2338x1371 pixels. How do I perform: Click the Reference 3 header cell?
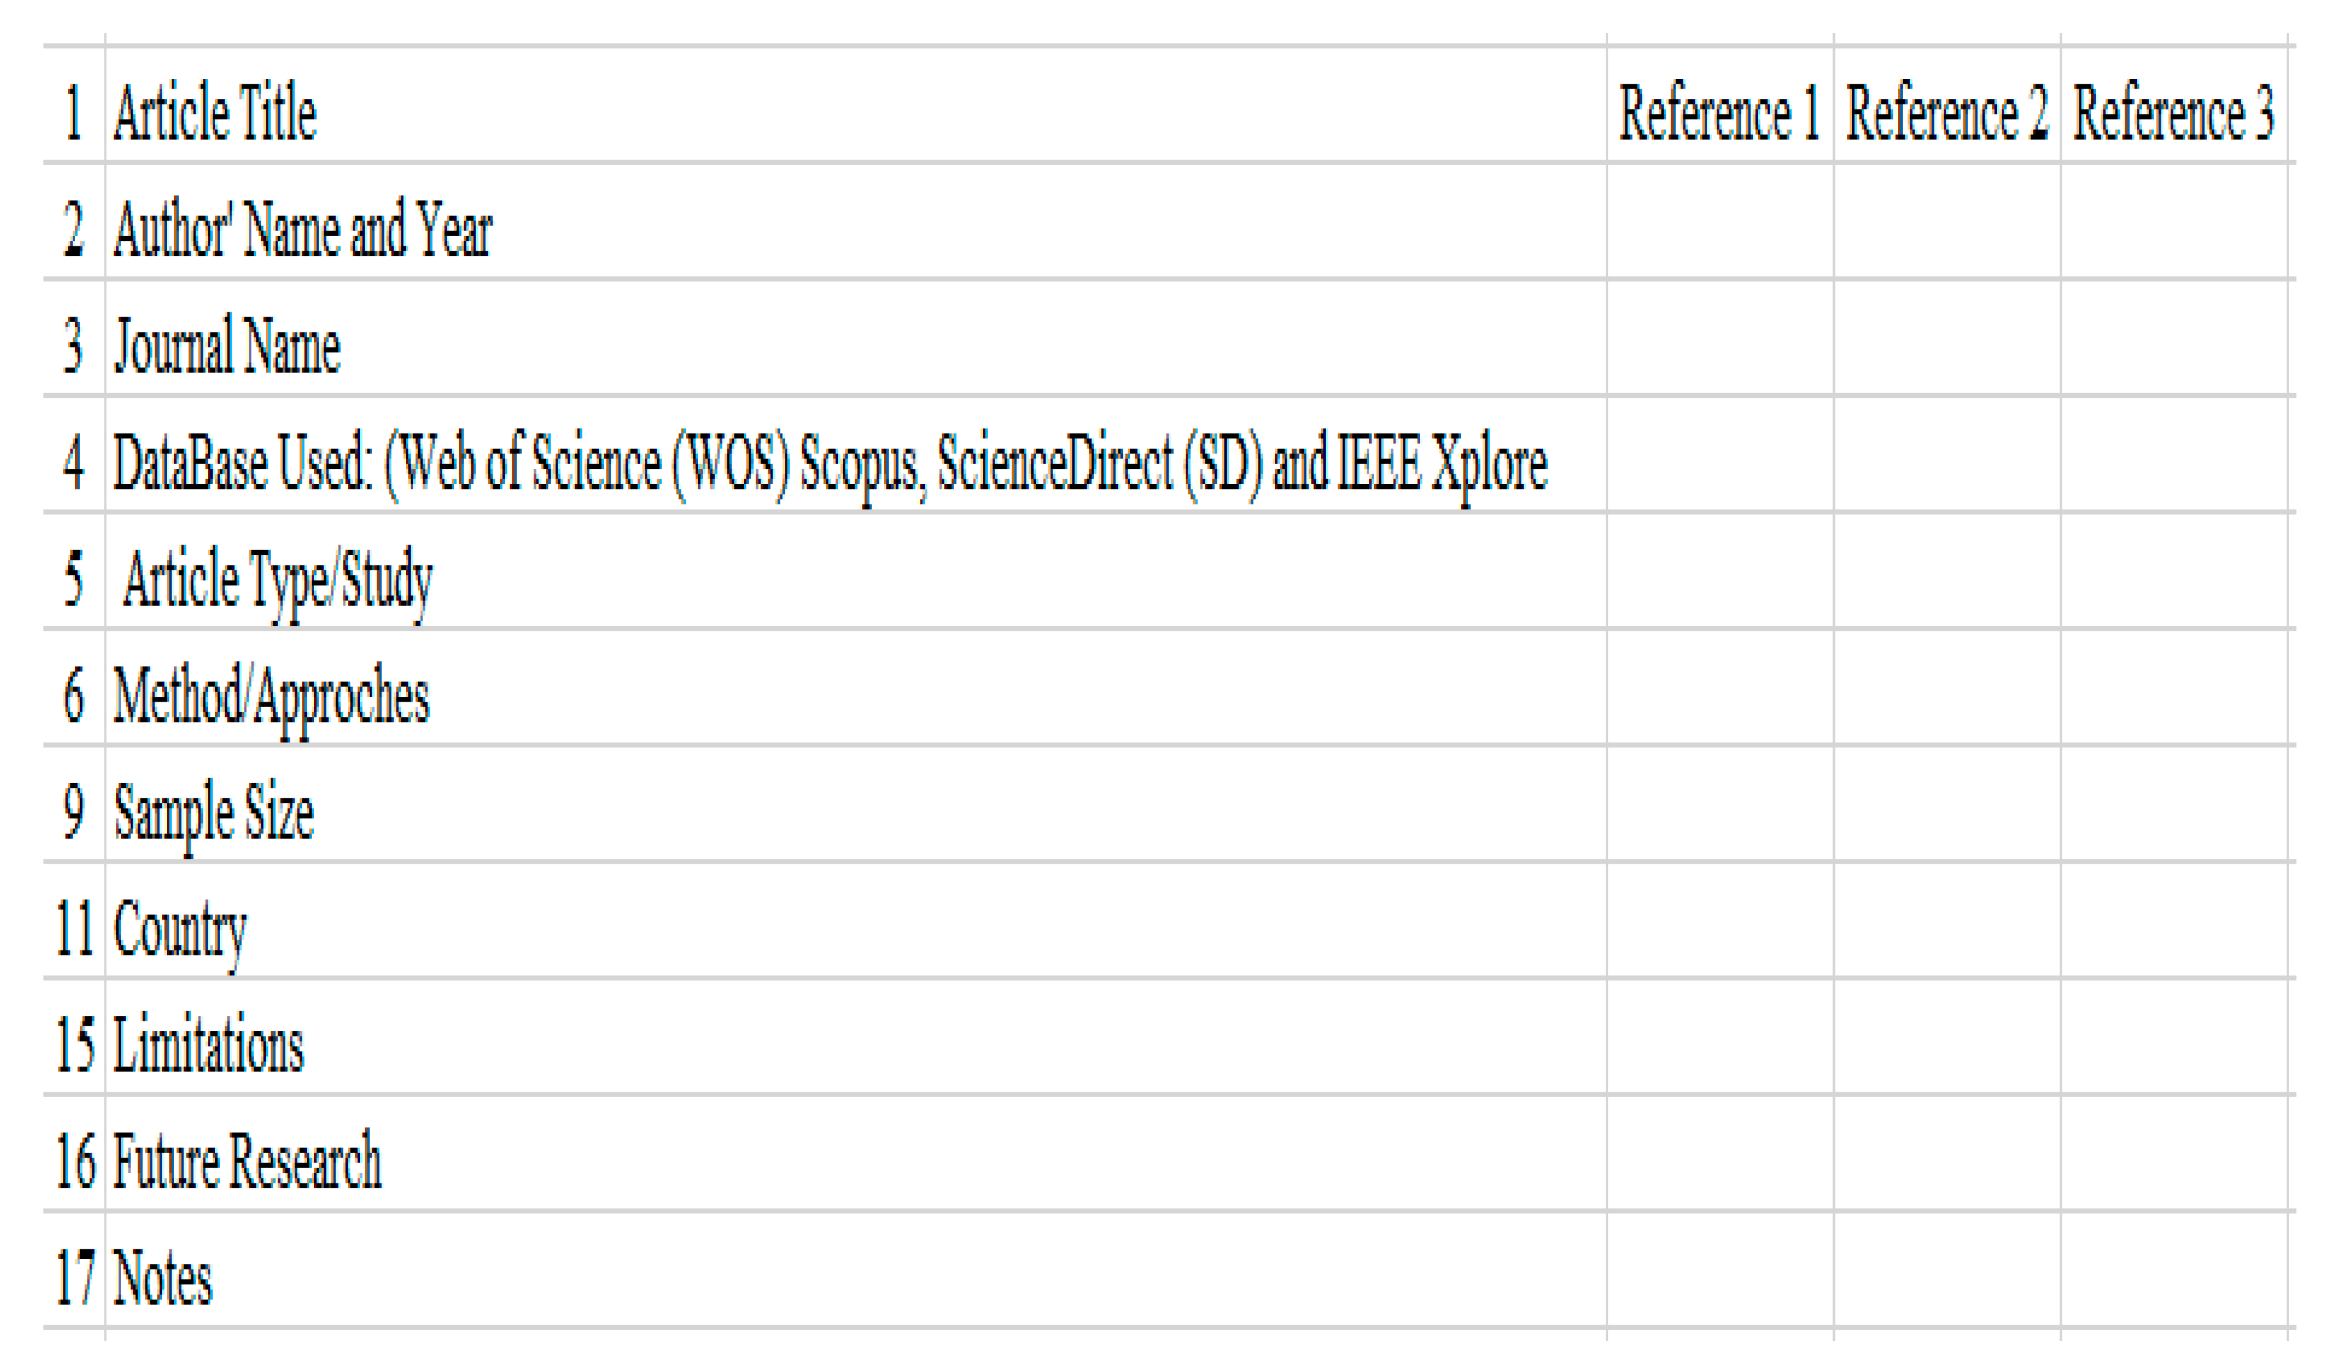pyautogui.click(x=2173, y=113)
